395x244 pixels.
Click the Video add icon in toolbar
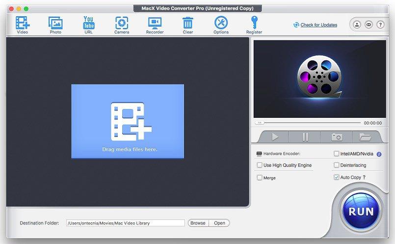(23, 25)
